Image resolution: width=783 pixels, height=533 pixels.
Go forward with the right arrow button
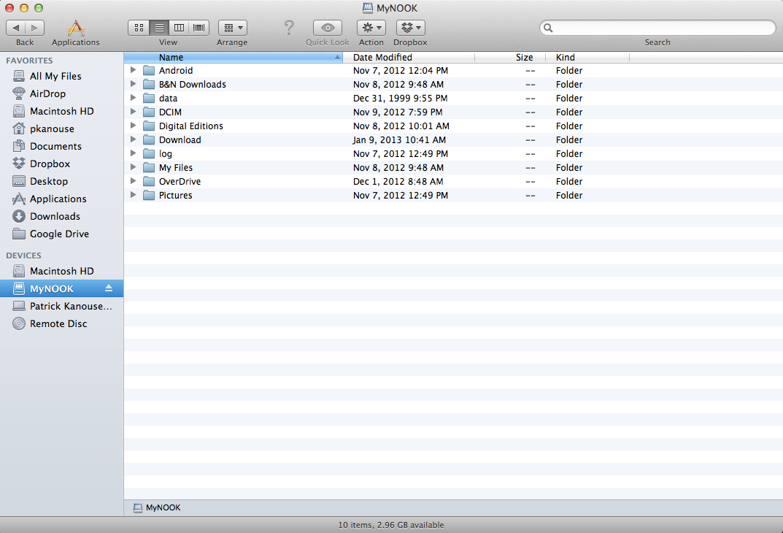[34, 28]
